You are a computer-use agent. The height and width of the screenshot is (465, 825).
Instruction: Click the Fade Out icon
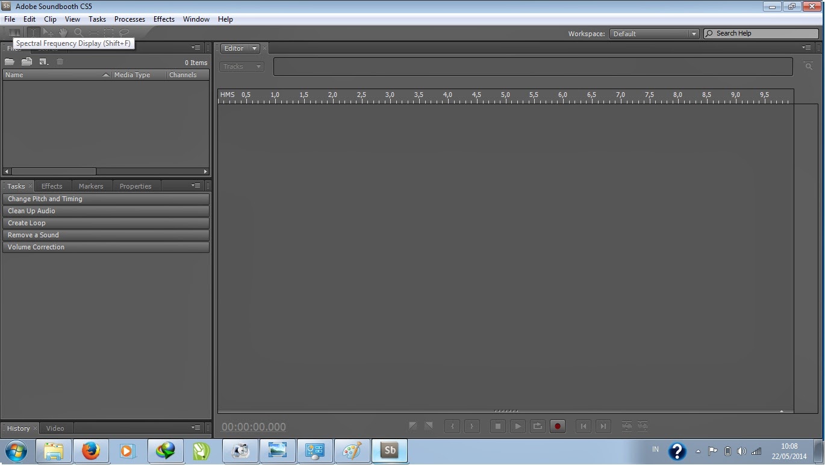[x=428, y=426]
